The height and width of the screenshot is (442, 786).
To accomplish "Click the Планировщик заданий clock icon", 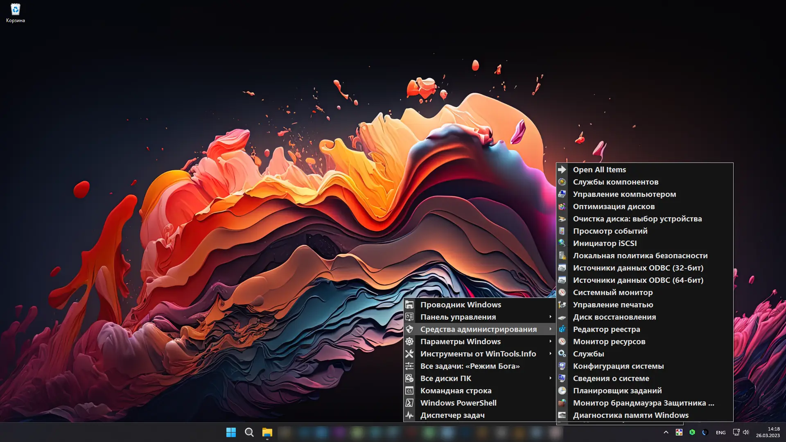I will [562, 390].
